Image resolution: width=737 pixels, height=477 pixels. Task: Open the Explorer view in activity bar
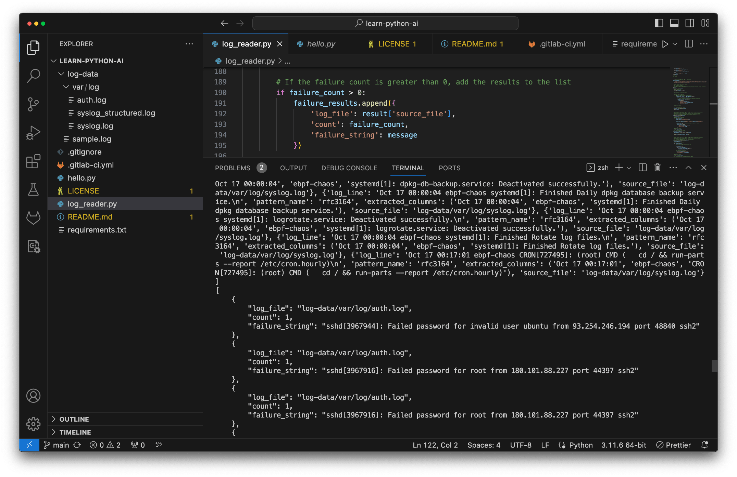(x=33, y=48)
